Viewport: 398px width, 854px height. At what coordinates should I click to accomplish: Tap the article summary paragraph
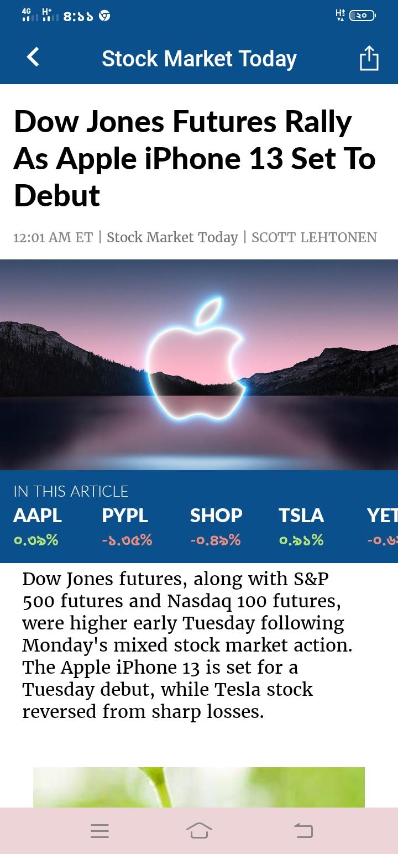click(188, 645)
